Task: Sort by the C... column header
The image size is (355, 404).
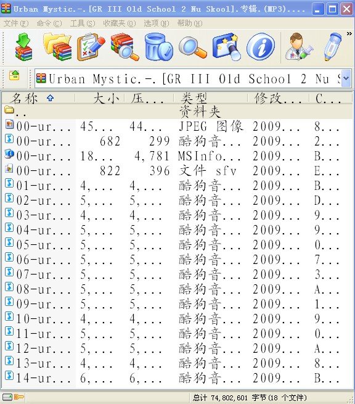Action: (331, 98)
